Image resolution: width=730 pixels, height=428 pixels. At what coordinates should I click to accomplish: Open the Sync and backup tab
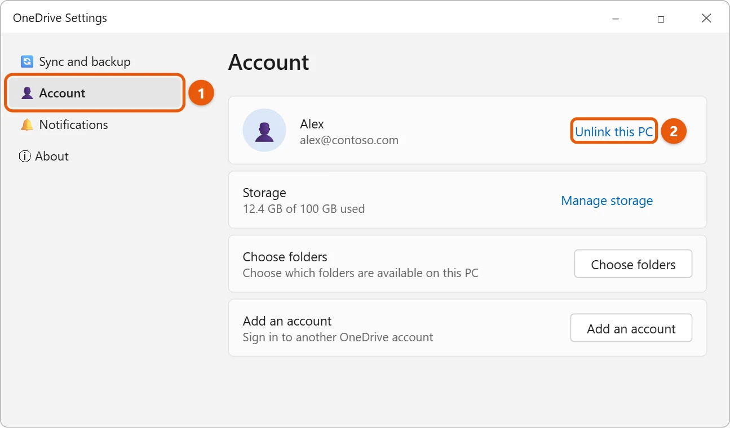(95, 61)
